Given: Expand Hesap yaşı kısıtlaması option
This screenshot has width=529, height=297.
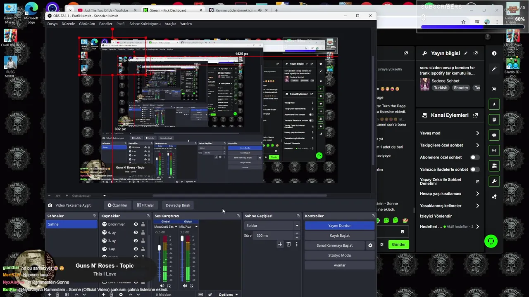Looking at the screenshot, I should click(477, 193).
